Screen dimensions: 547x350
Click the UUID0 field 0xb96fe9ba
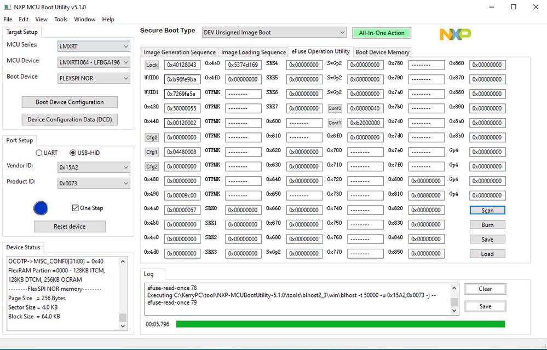tap(182, 79)
